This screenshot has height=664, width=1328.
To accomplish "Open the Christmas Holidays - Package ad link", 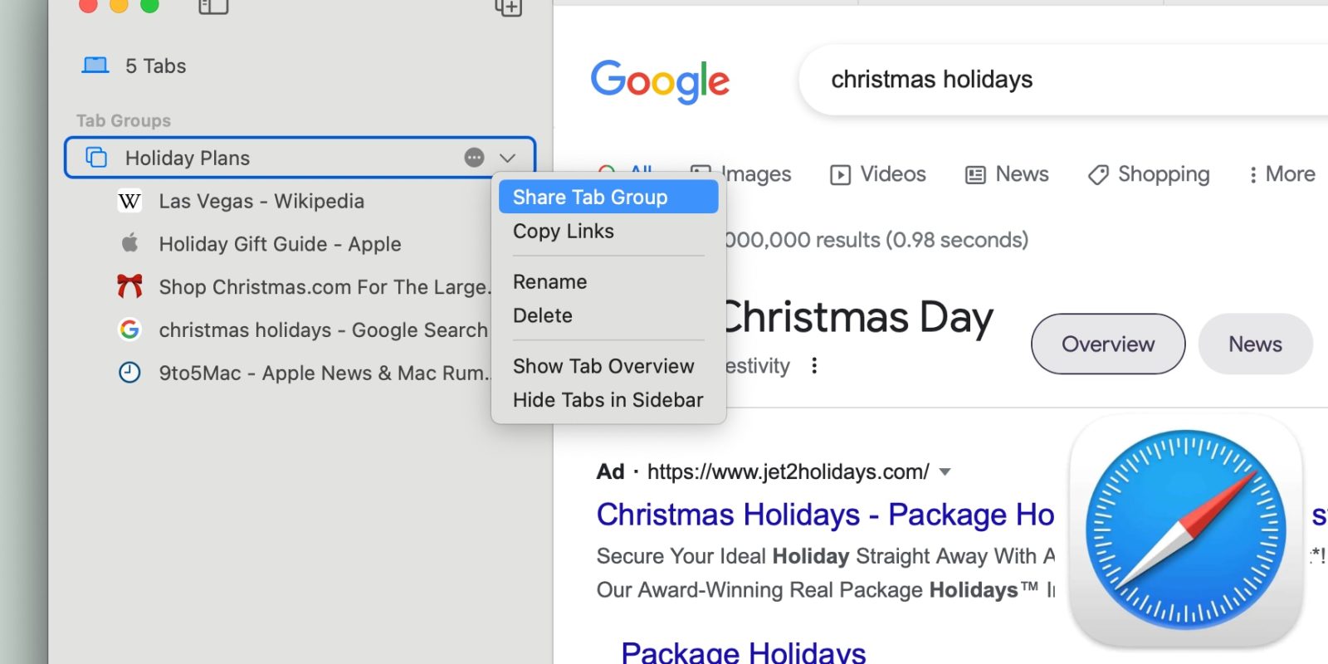I will click(x=825, y=515).
